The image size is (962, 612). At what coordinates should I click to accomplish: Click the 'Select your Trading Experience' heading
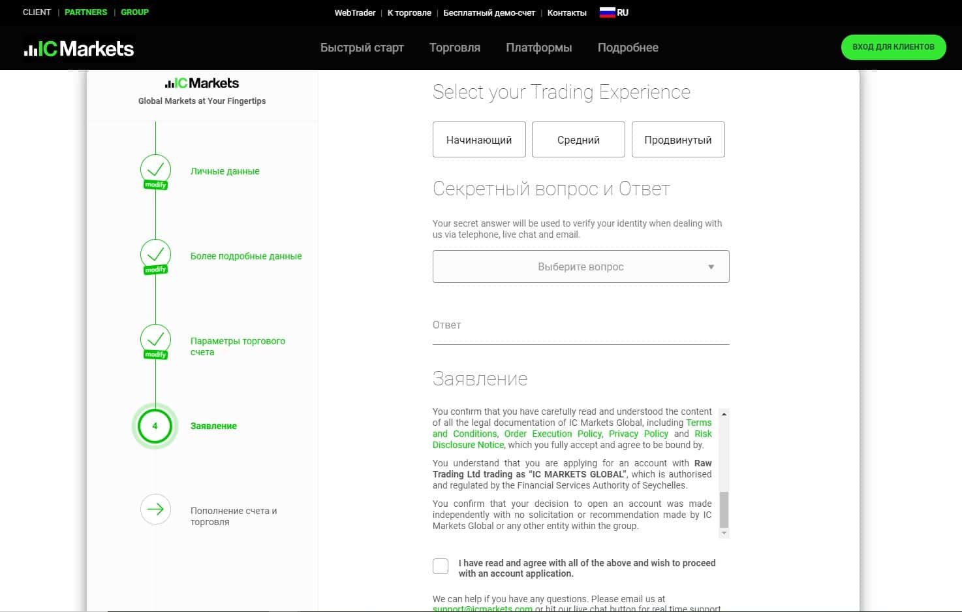click(x=561, y=92)
